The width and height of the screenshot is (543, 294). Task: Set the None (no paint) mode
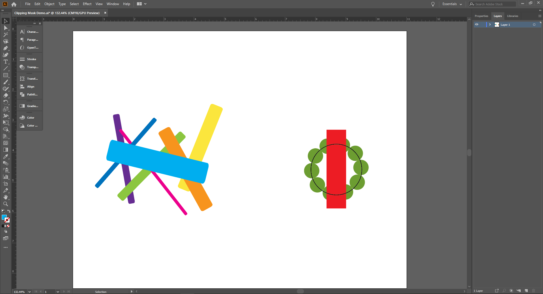point(8,226)
